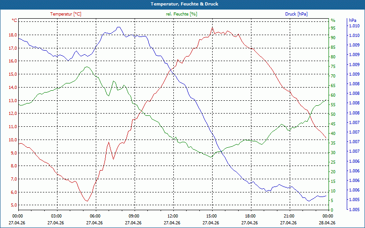Click the 03:00 time axis label

(x=56, y=216)
